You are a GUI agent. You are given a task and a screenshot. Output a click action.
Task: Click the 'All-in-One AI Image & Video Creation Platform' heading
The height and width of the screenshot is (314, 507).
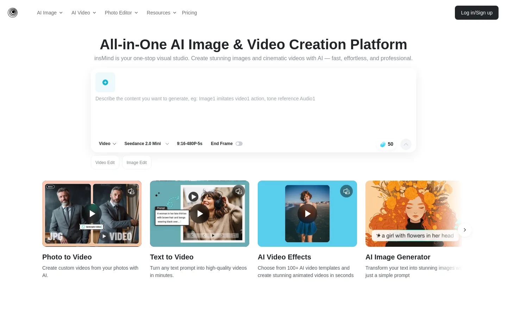click(254, 44)
